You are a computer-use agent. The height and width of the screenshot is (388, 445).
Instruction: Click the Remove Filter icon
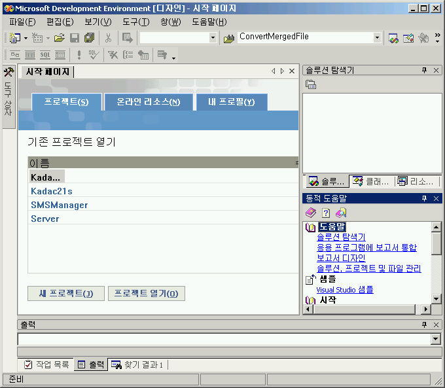pos(113,54)
